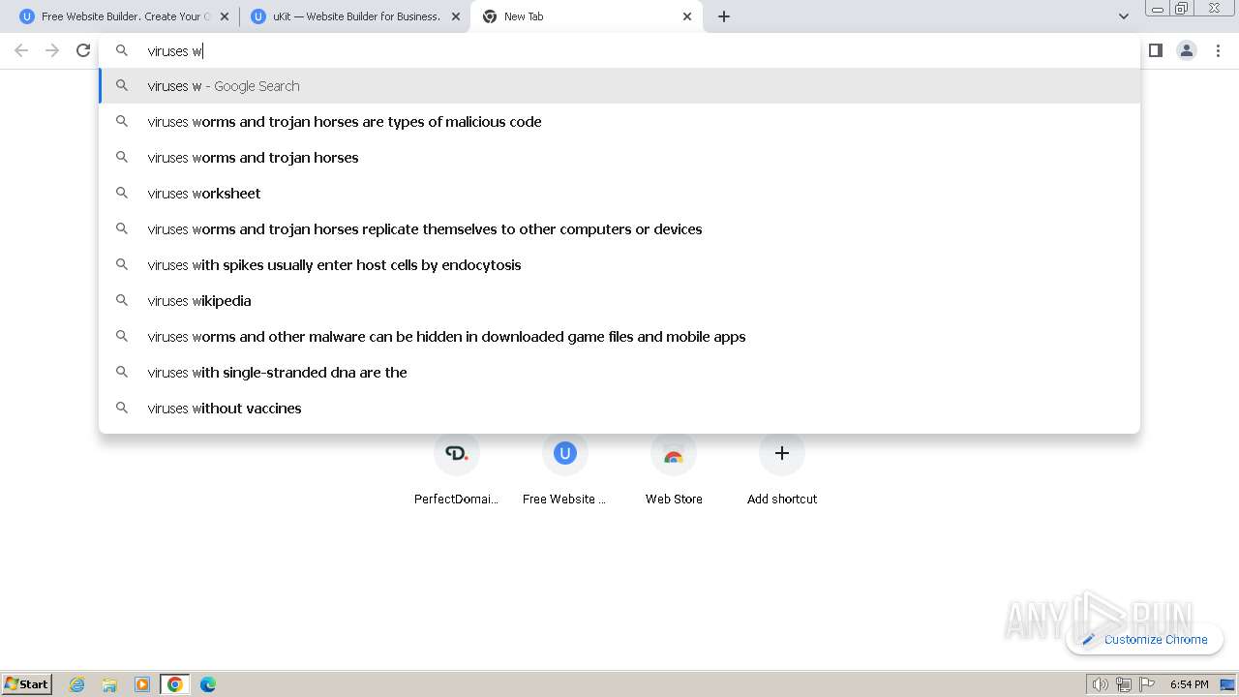Select 'viruses w - Google Search' suggestion

click(x=619, y=86)
